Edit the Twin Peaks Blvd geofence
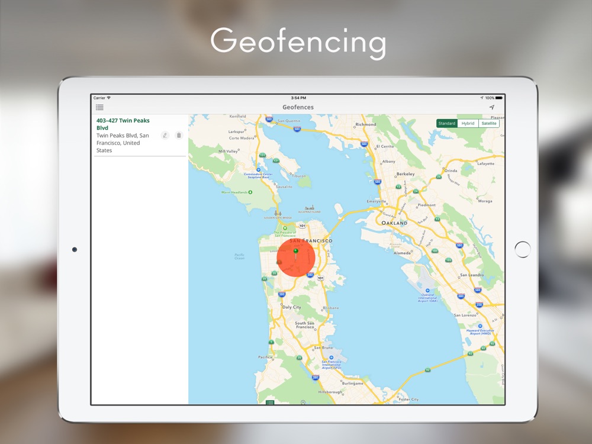This screenshot has height=444, width=592. 165,135
